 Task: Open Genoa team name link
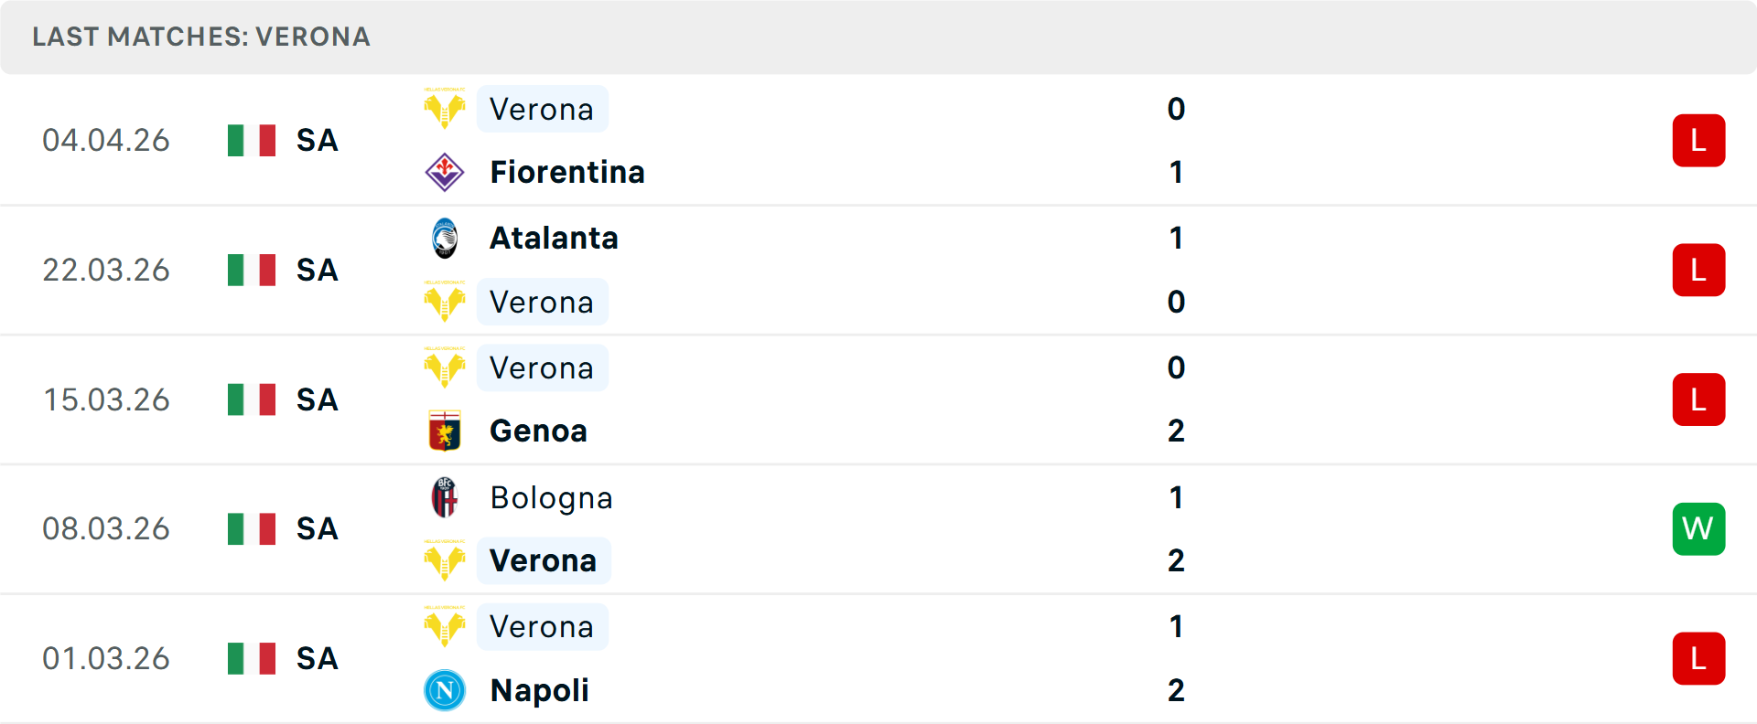click(538, 431)
